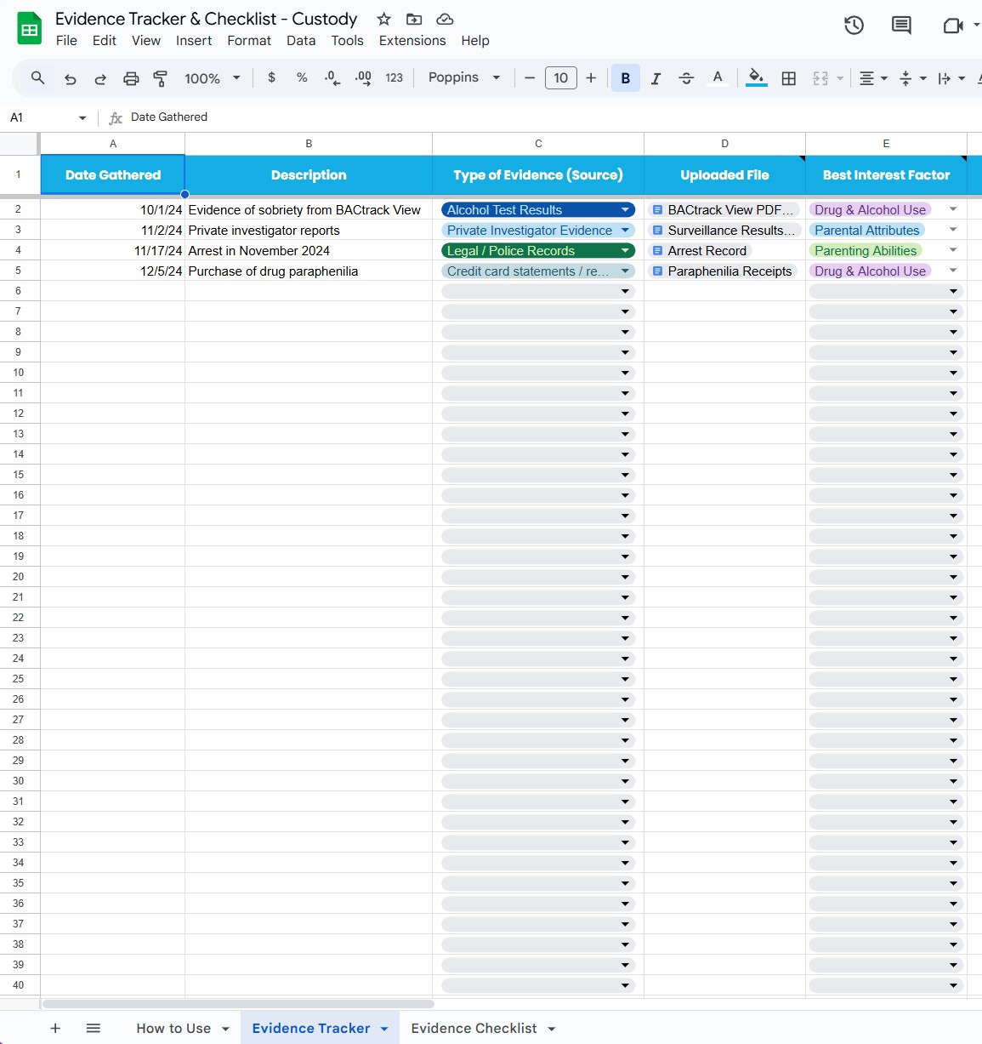Open the Data menu

(x=301, y=41)
